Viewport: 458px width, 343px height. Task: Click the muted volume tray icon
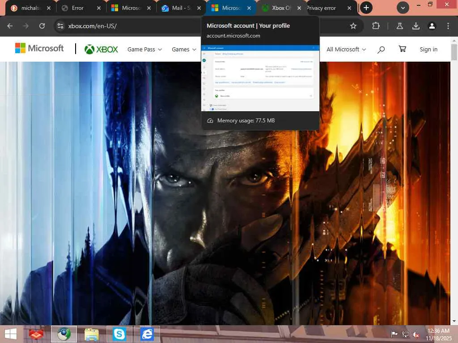[416, 334]
